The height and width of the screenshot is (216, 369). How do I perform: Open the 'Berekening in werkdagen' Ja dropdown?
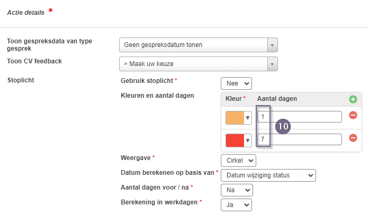tap(236, 205)
